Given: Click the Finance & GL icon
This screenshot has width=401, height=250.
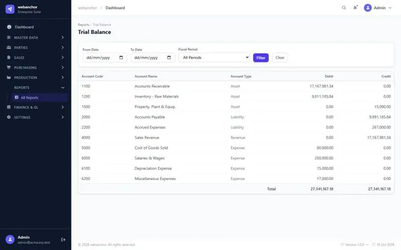Looking at the screenshot, I should pos(9,107).
